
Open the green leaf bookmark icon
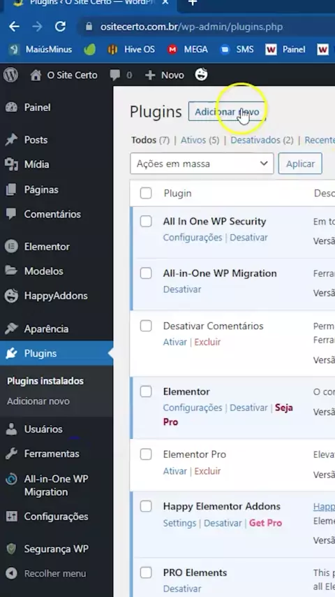click(x=90, y=50)
